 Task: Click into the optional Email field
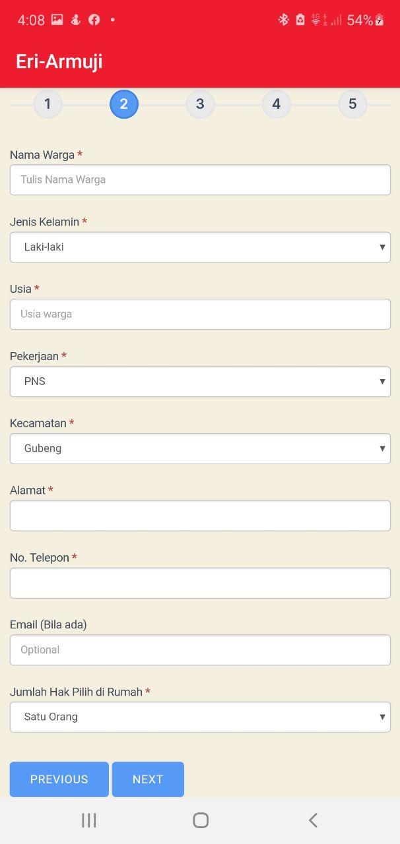coord(200,650)
